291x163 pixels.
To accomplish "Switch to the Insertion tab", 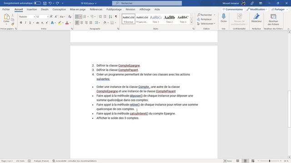I will point(32,9).
